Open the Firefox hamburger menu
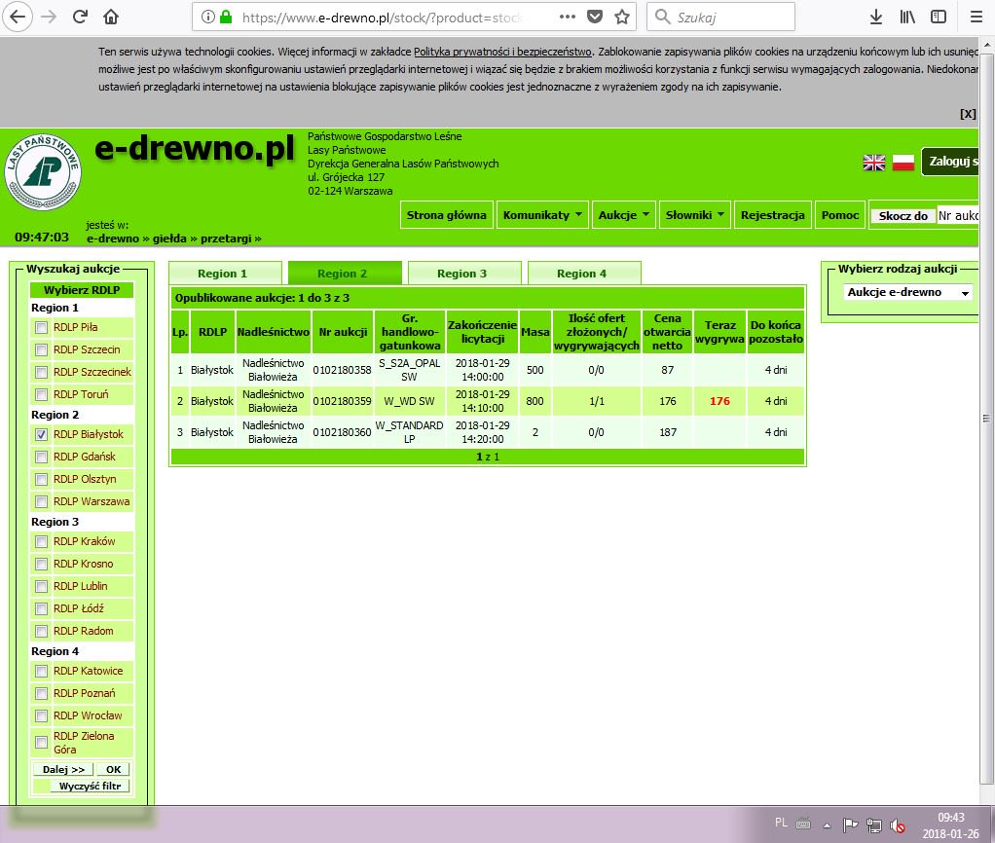Screen dimensions: 995x843 click(977, 18)
